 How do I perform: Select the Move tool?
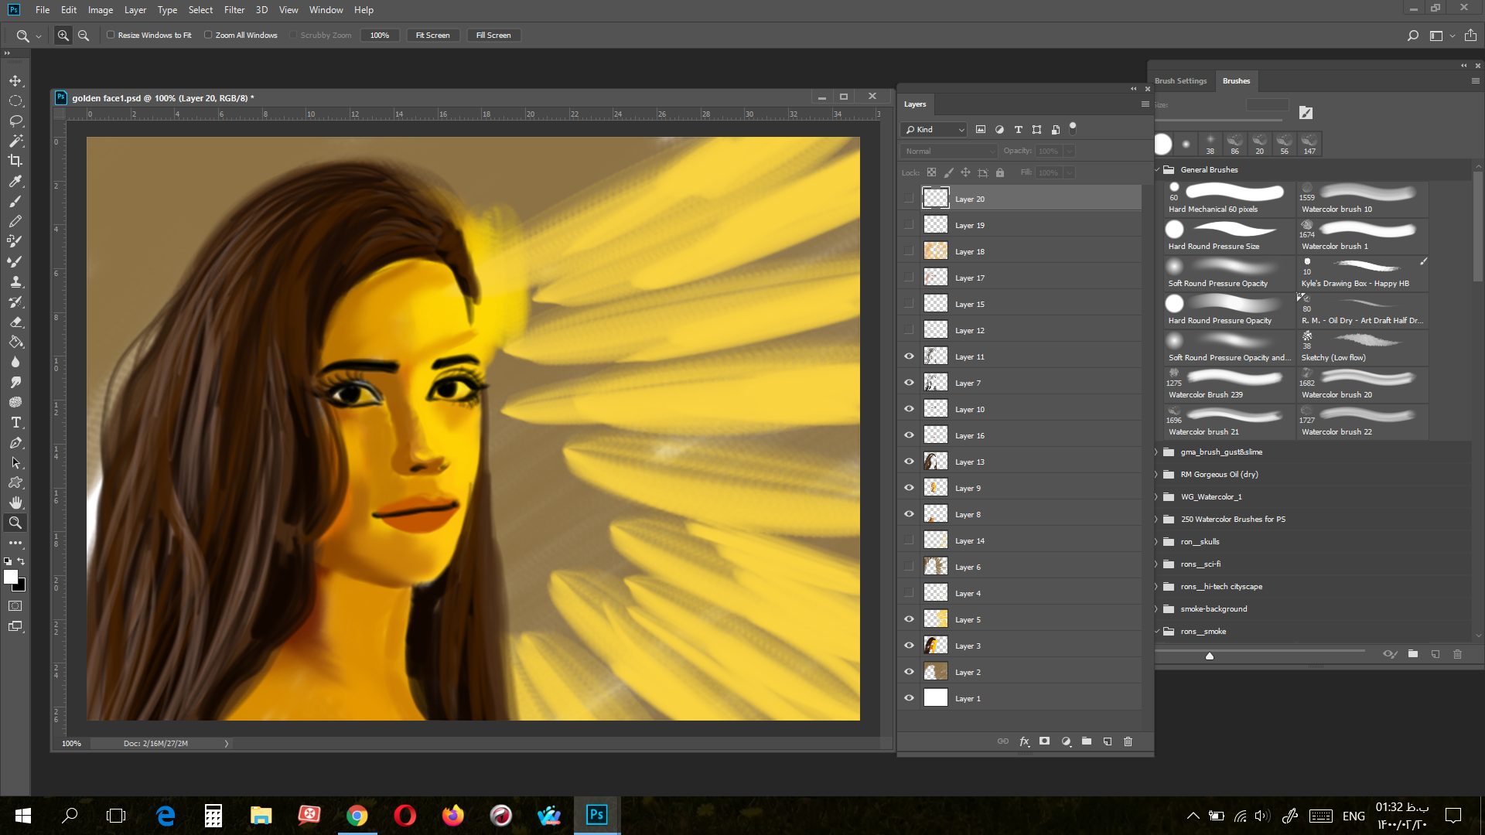click(x=15, y=80)
